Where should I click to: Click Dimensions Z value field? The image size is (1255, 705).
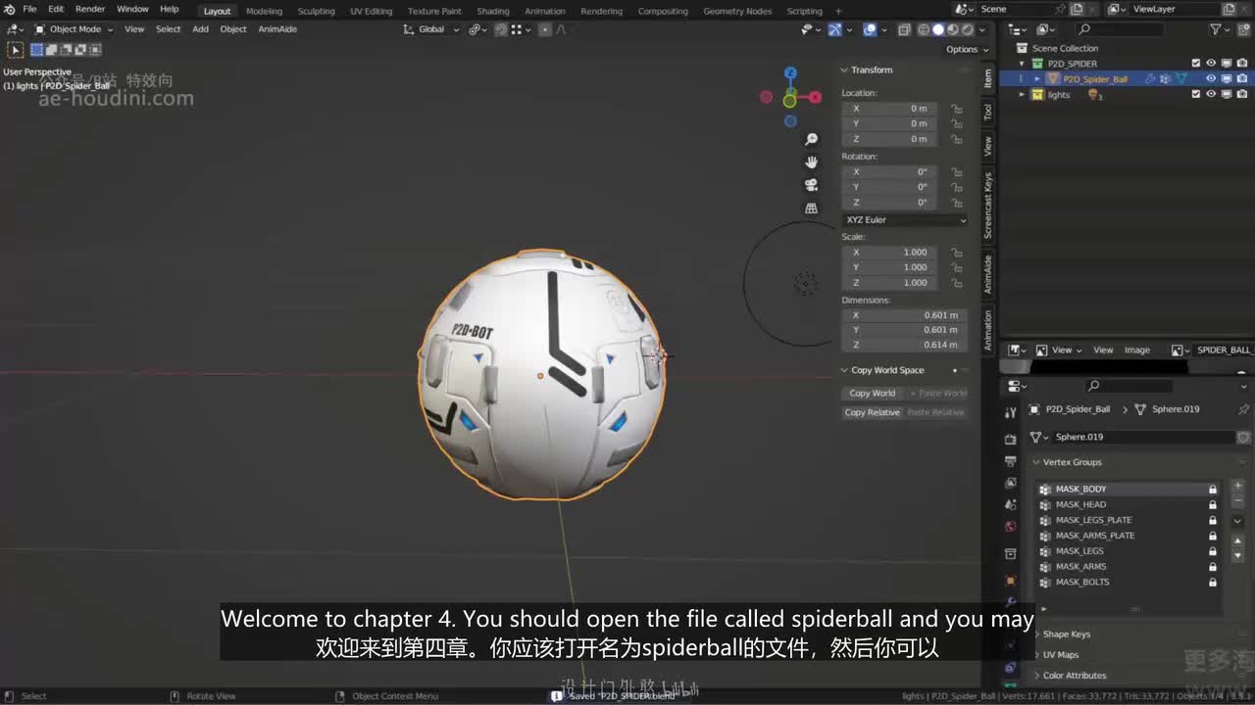click(904, 345)
